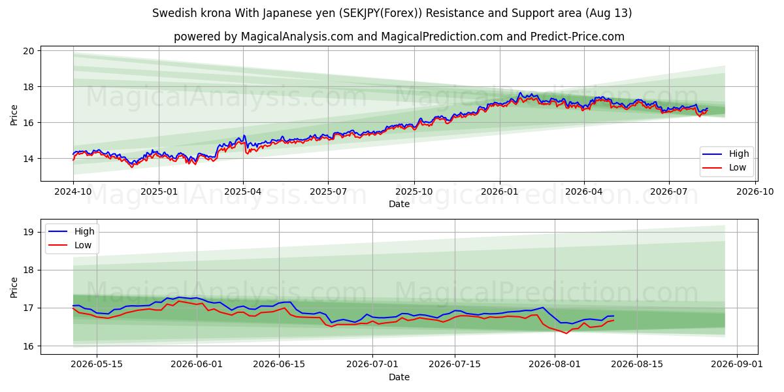Click the '18' y-axis label on upper chart
The width and height of the screenshot is (784, 392).
(x=29, y=86)
